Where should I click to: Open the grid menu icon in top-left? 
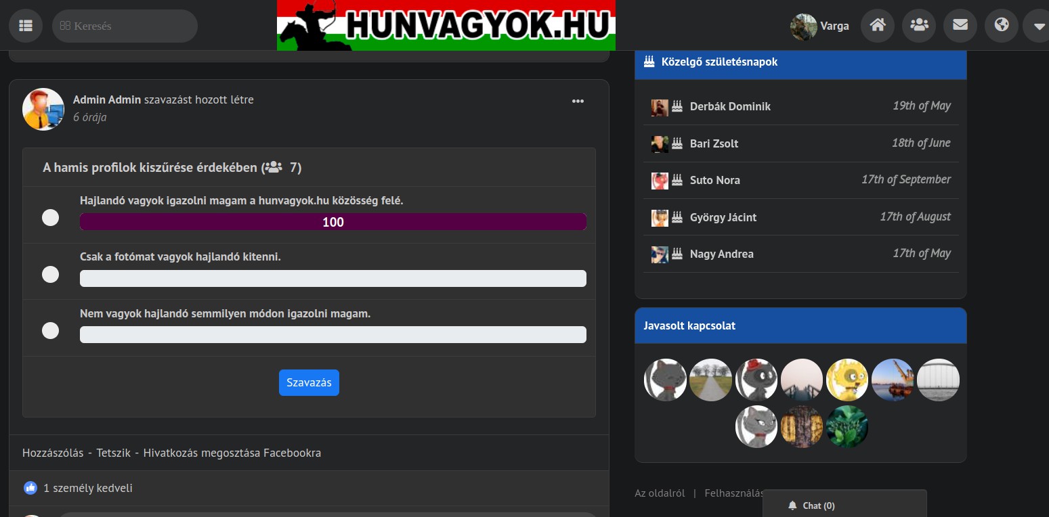pyautogui.click(x=26, y=26)
